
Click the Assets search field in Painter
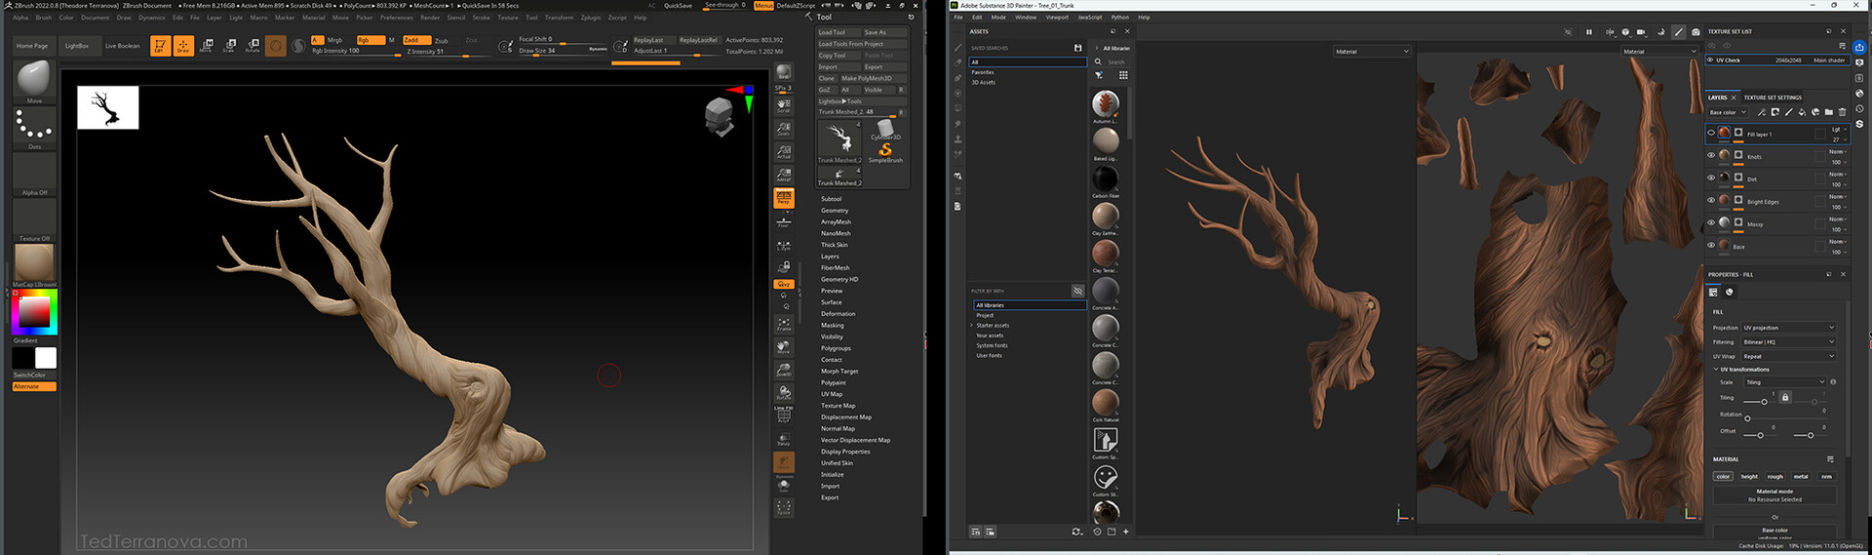coord(1117,61)
